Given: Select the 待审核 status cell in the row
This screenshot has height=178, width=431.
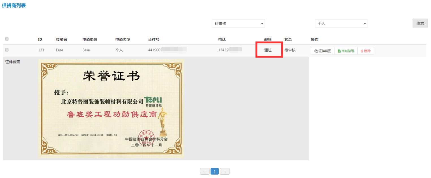Looking at the screenshot, I should point(290,50).
